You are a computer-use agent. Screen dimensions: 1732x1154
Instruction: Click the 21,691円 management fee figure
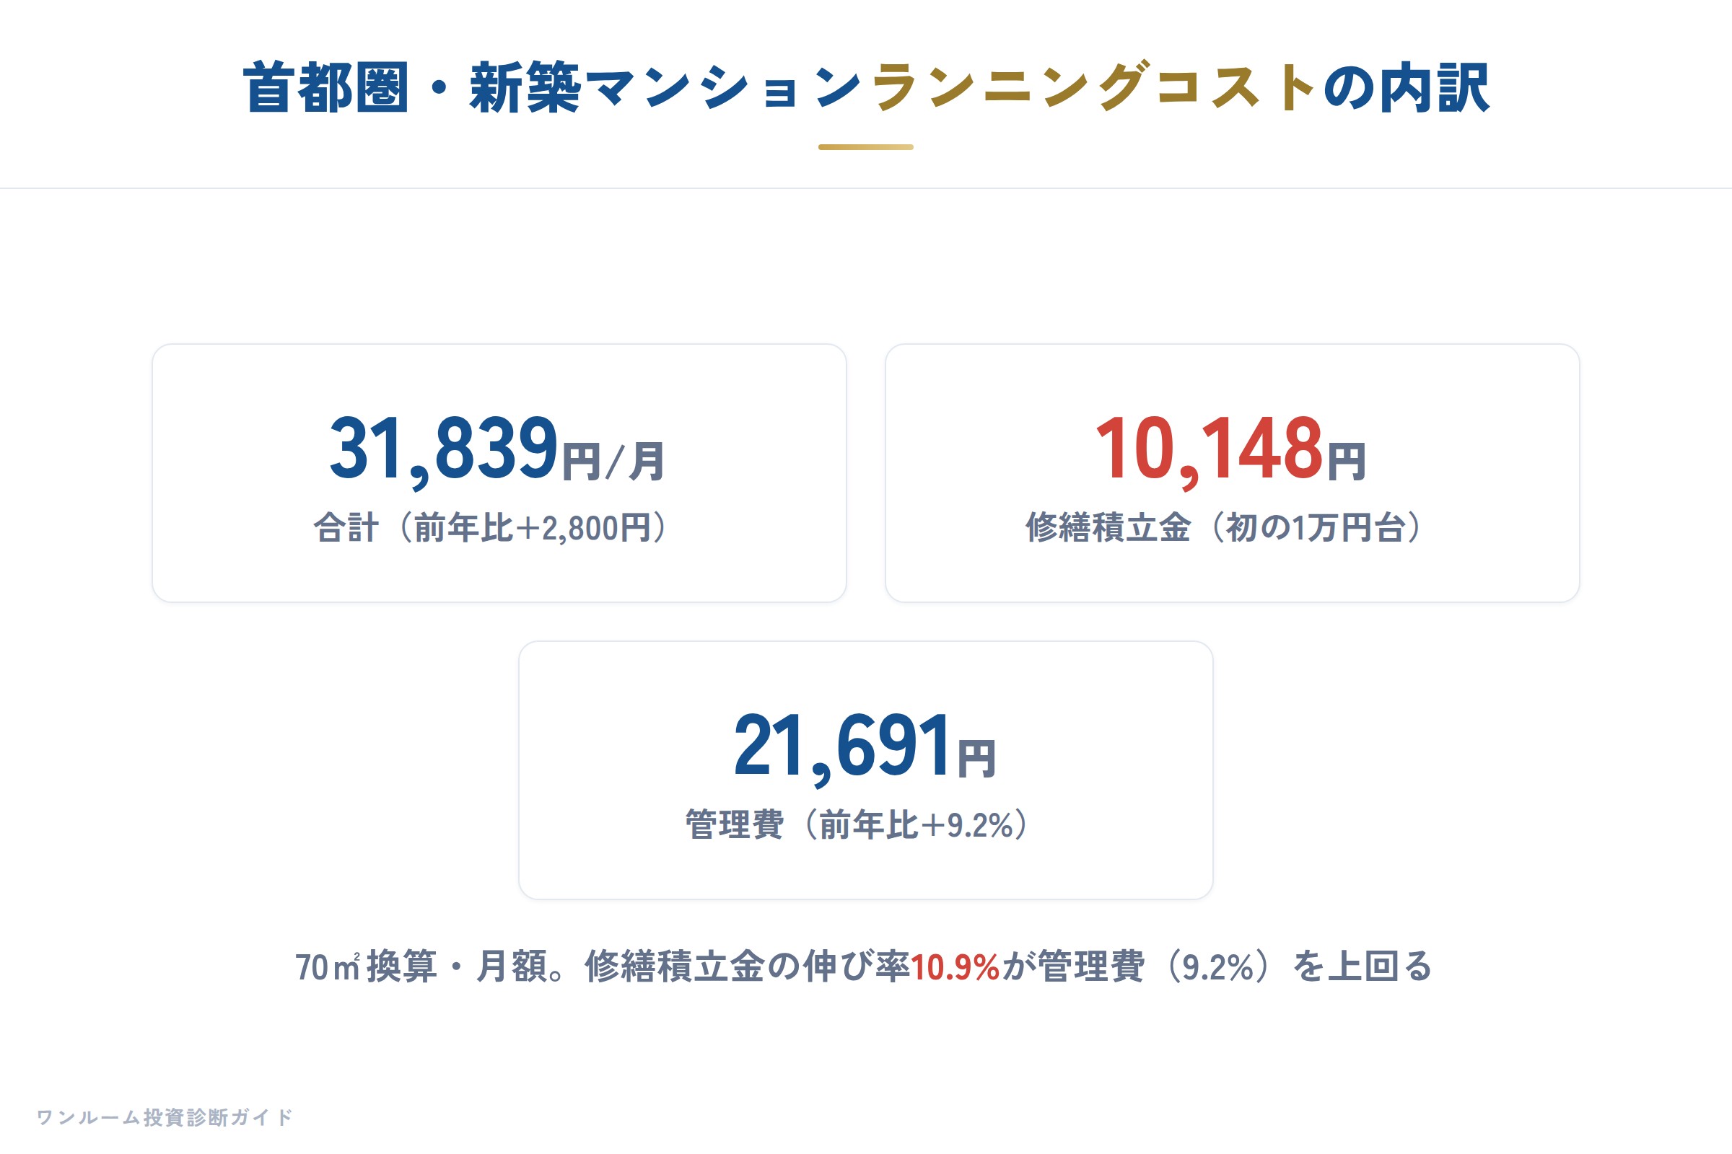(x=865, y=746)
